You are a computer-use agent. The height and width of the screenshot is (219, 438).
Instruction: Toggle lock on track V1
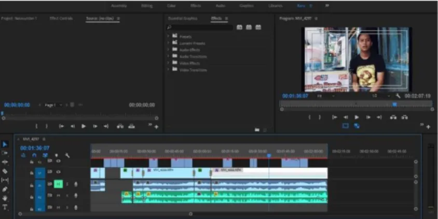coord(32,173)
